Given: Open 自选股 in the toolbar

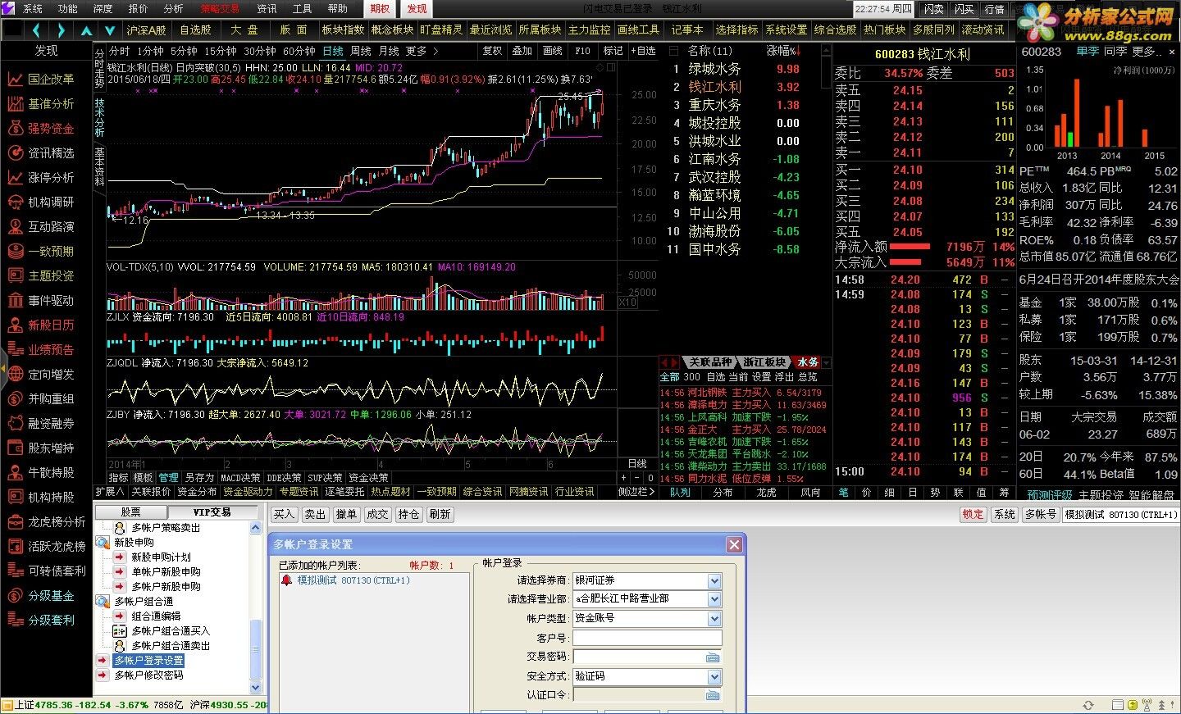Looking at the screenshot, I should point(195,30).
